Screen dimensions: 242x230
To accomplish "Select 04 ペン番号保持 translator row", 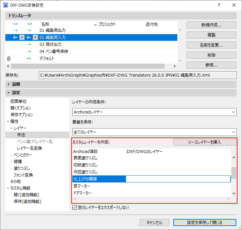I will click(x=91, y=51).
